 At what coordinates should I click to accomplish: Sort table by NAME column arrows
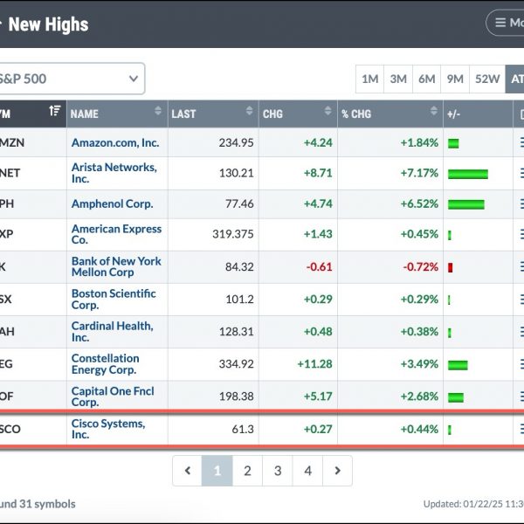click(158, 111)
